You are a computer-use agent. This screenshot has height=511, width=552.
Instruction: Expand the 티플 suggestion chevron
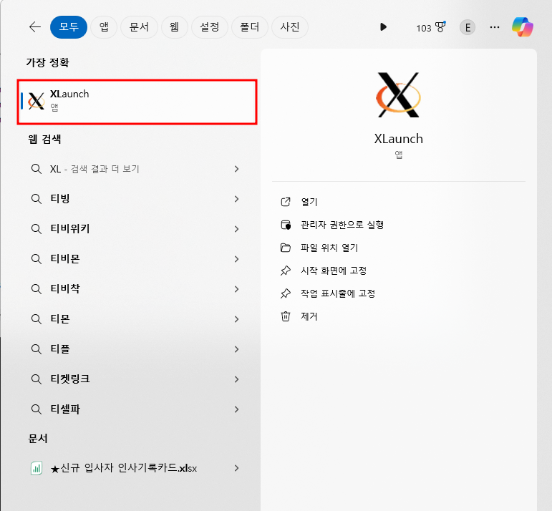tap(236, 349)
